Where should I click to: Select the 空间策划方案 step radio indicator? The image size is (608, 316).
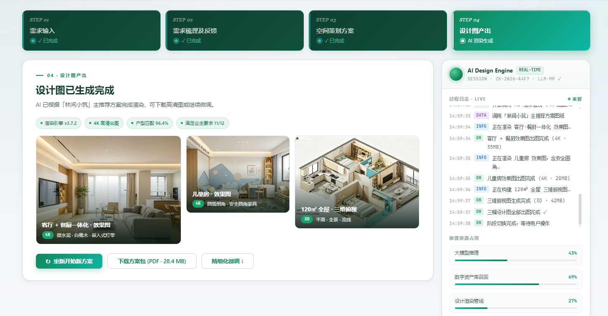319,41
